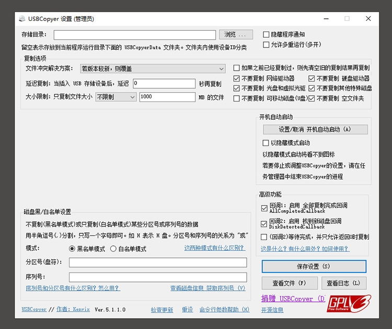Enable 以隐藏模式启动 checkbox

click(x=266, y=143)
